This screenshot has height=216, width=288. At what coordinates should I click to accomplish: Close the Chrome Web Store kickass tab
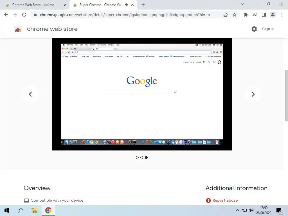point(65,5)
